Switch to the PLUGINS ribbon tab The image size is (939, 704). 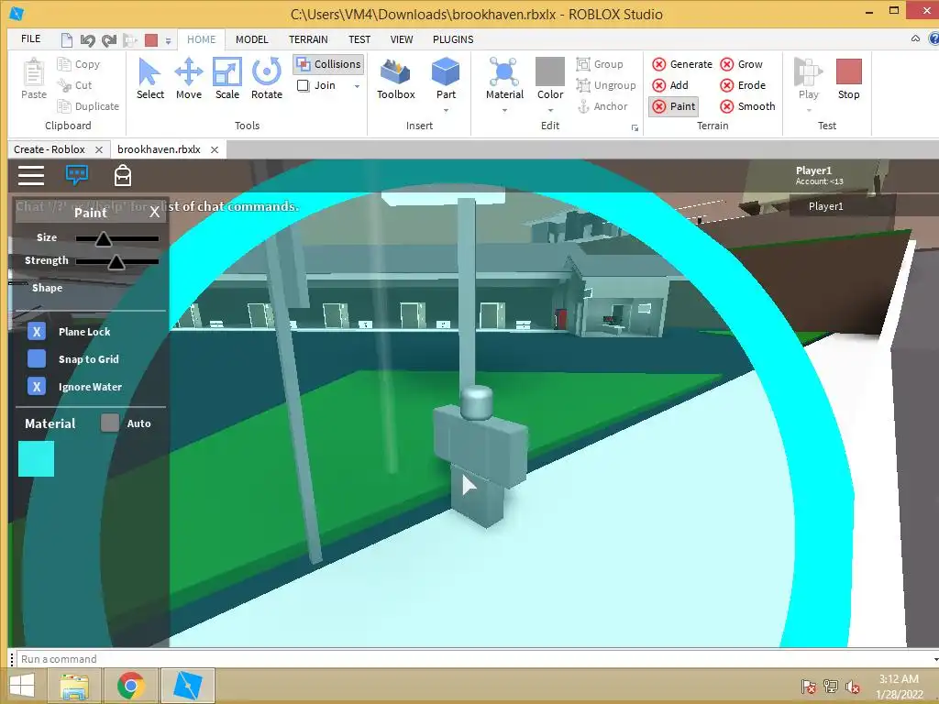click(x=453, y=39)
